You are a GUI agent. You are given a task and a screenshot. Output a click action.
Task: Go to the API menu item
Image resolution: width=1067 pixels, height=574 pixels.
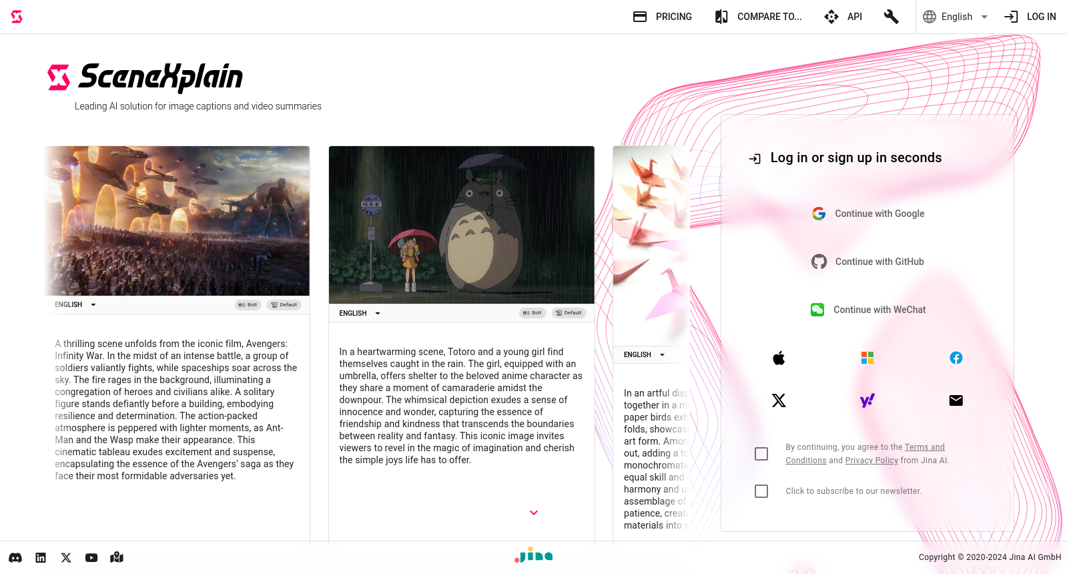pos(843,17)
